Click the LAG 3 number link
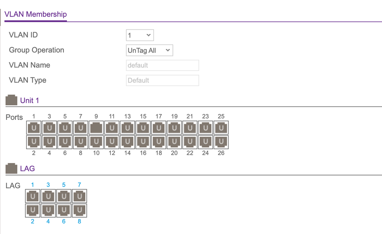382x234 pixels. (x=48, y=185)
